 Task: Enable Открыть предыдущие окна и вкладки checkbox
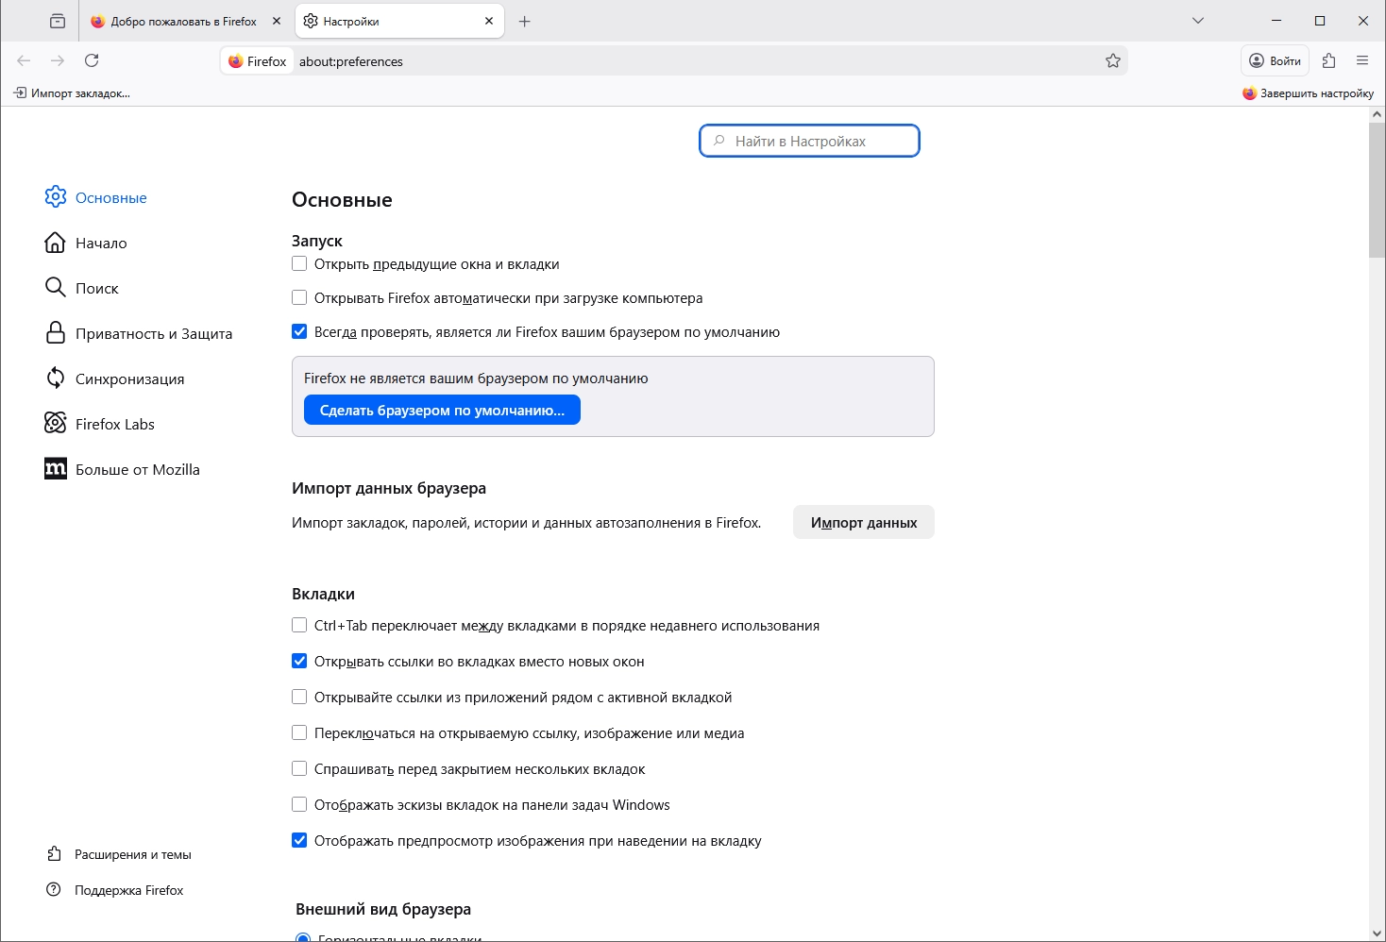(x=299, y=264)
